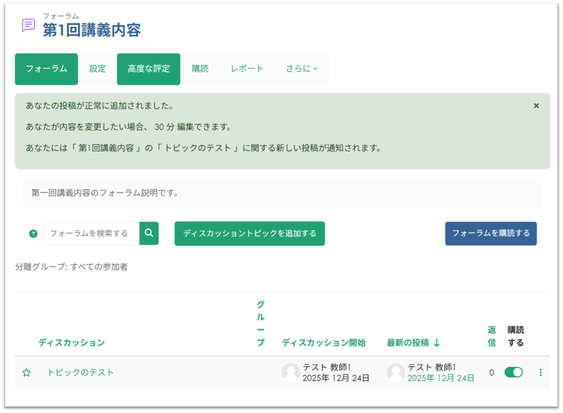Viewport: 563px width, 413px height.
Task: Click the magnifier icon to run the search
Action: (x=149, y=233)
